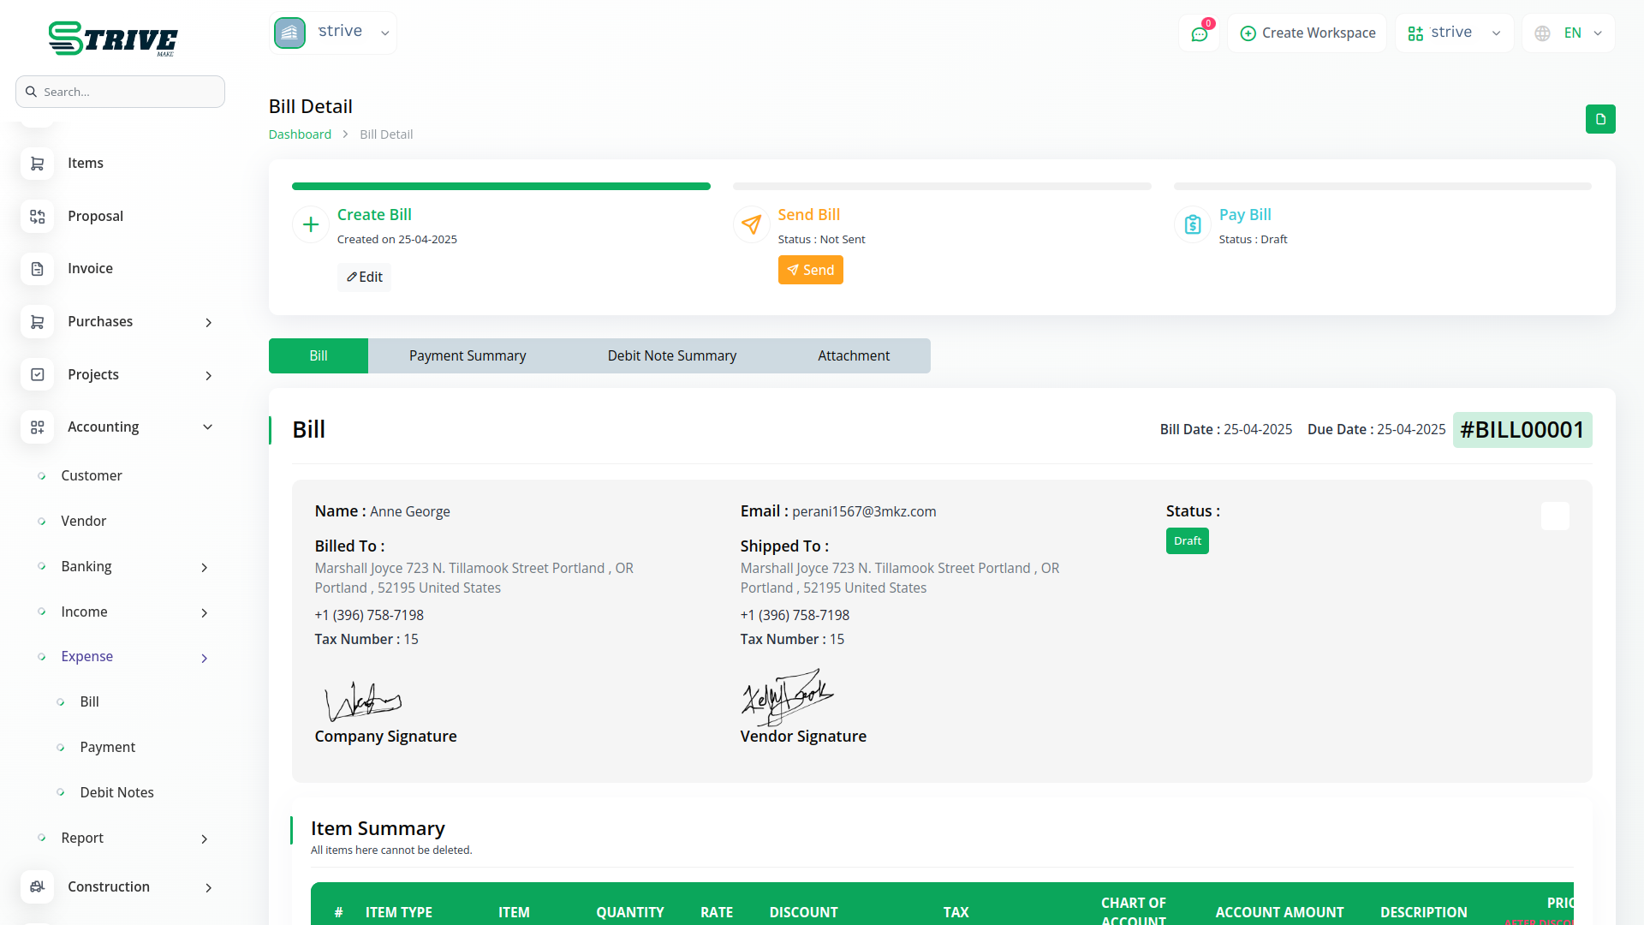Click the Edit bill button
1644x925 pixels.
coord(364,277)
